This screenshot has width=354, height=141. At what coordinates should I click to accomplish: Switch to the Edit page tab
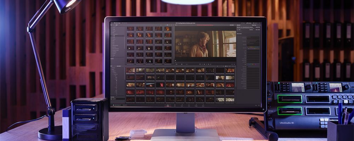[175, 105]
